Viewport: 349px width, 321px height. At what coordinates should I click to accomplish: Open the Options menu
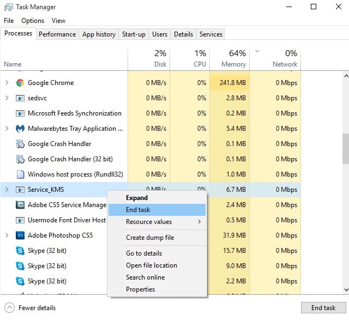point(33,21)
